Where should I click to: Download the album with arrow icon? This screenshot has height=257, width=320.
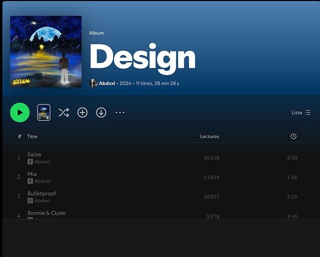(101, 113)
